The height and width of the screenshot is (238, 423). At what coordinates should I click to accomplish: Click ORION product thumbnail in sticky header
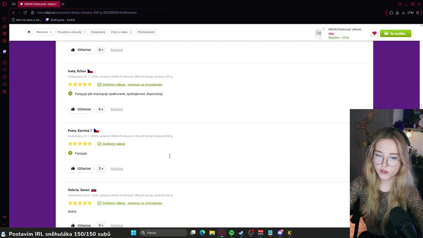tap(318, 33)
